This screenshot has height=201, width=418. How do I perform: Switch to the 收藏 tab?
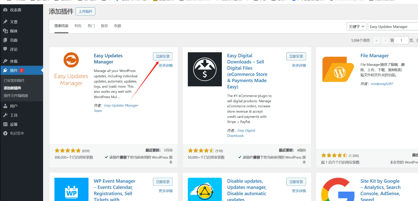point(117,26)
